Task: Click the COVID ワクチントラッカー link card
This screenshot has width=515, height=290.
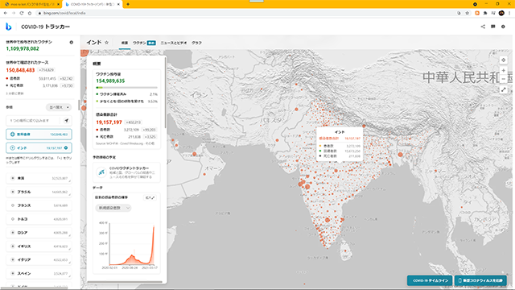Action: point(127,172)
